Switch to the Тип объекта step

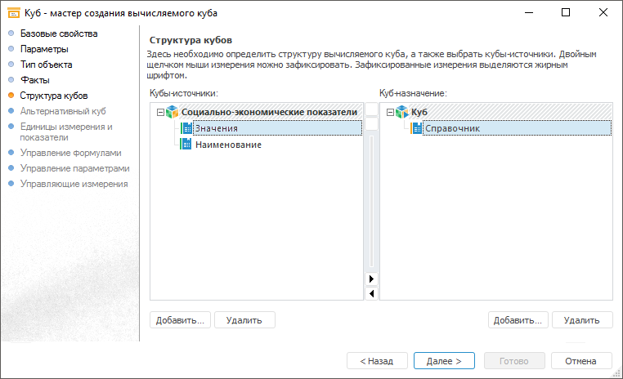point(46,65)
